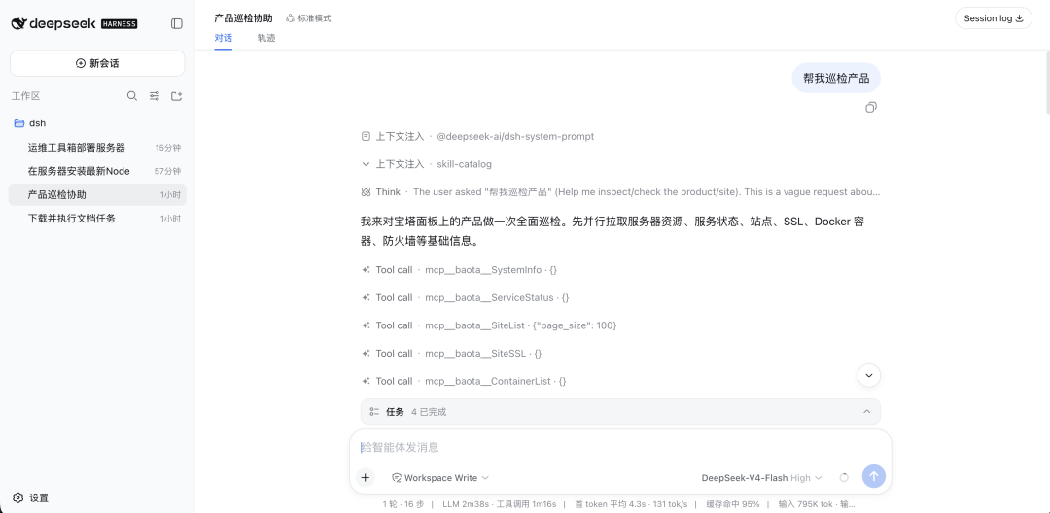Click the 工作区 section label

click(26, 96)
